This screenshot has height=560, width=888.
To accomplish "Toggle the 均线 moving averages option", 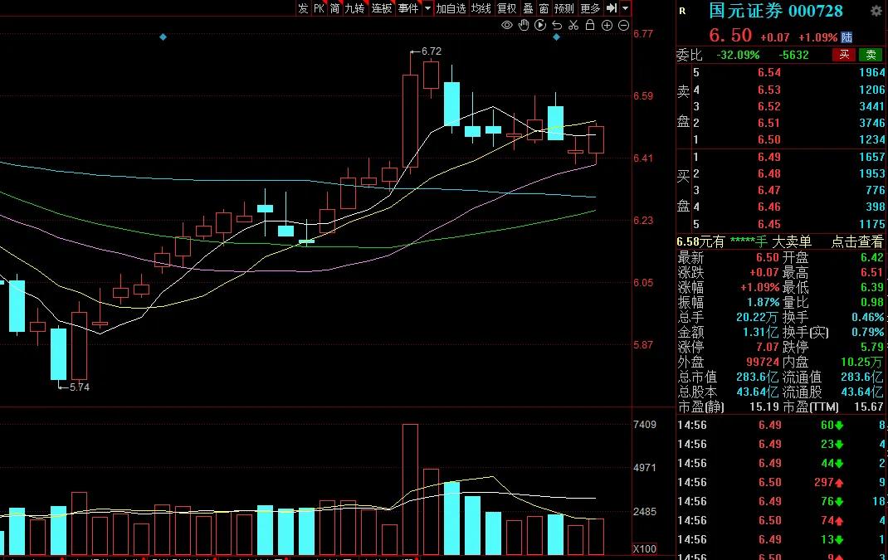I will pos(481,8).
